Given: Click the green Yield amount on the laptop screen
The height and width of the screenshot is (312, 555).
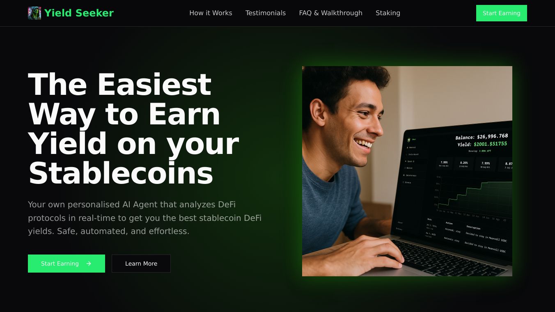Looking at the screenshot, I should pos(490,144).
